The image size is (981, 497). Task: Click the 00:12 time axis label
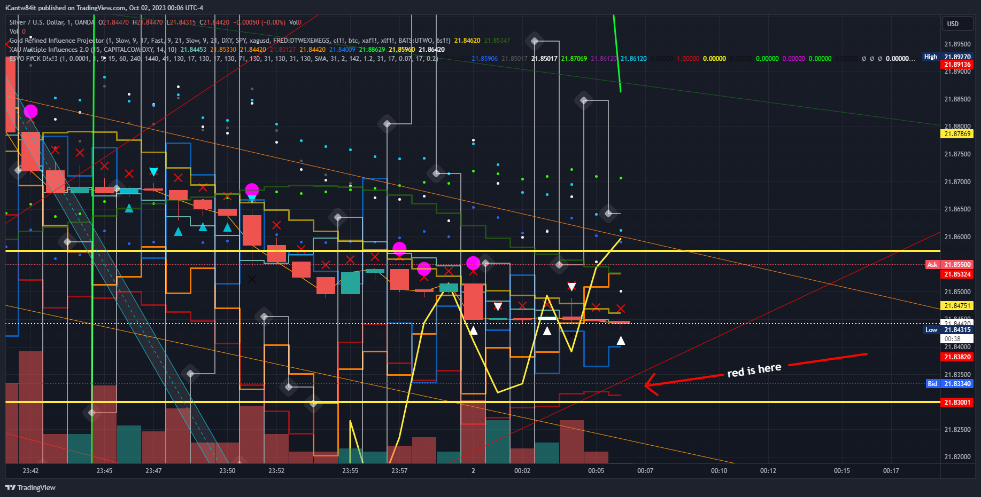(x=768, y=471)
